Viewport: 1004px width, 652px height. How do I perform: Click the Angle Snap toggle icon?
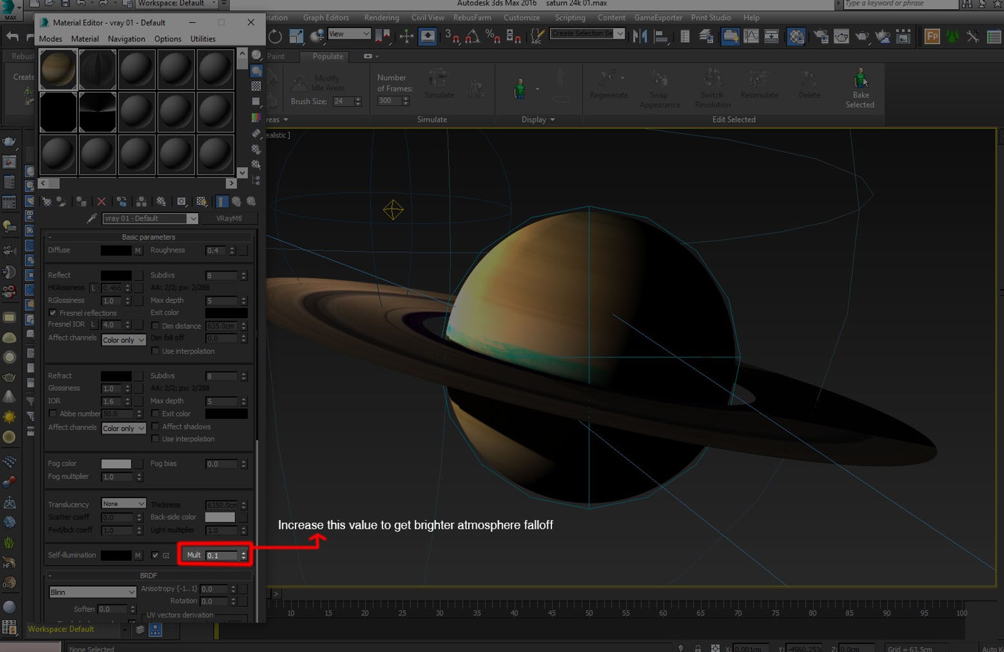click(x=472, y=37)
